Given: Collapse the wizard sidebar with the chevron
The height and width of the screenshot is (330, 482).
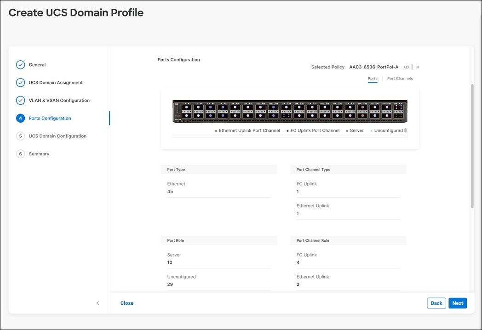Looking at the screenshot, I should [x=98, y=303].
